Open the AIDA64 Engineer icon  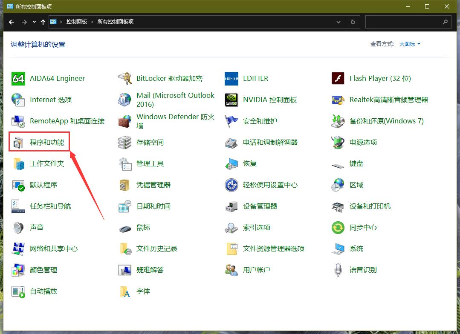pyautogui.click(x=18, y=78)
